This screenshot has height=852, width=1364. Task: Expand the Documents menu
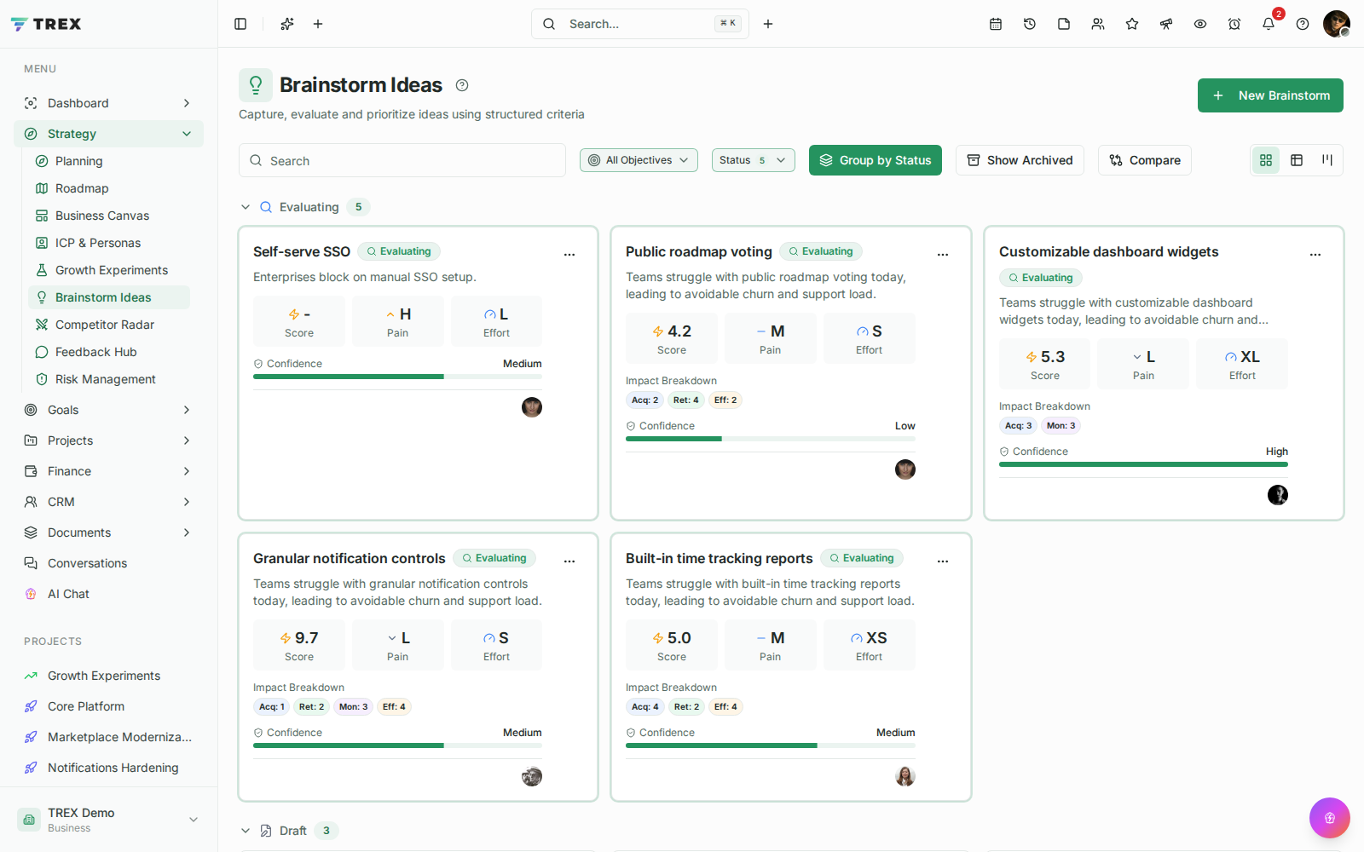tap(109, 532)
